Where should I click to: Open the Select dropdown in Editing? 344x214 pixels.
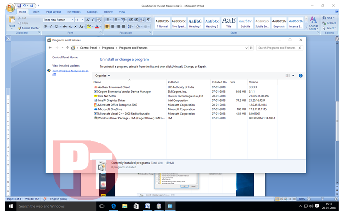coord(329,28)
